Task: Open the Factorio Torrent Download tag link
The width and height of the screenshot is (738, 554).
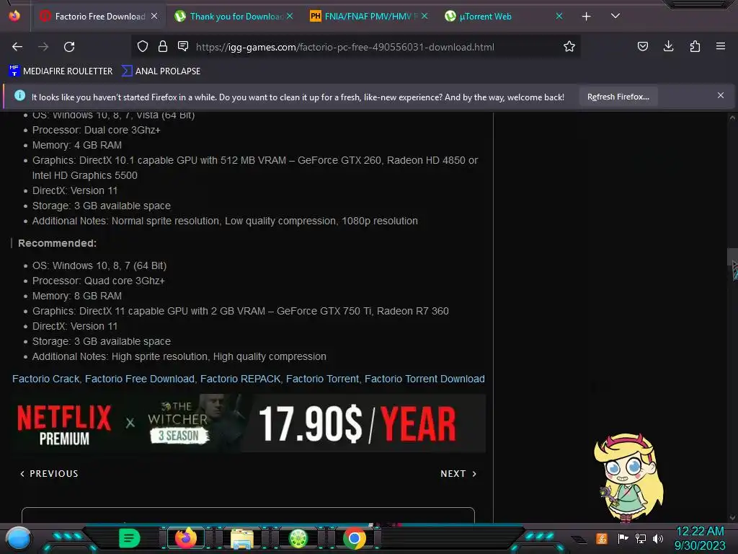Action: pos(424,379)
